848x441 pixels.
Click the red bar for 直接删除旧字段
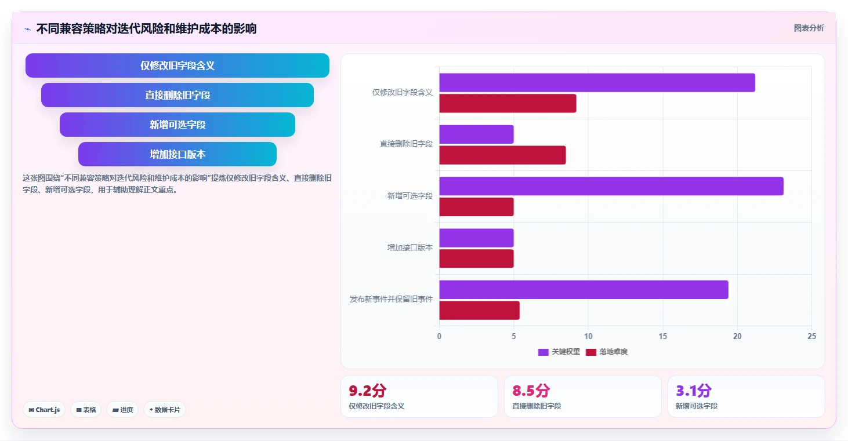(x=502, y=155)
